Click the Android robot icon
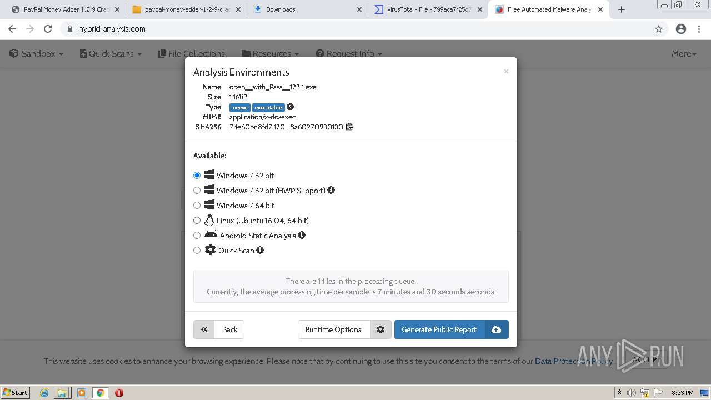The image size is (711, 400). [211, 234]
